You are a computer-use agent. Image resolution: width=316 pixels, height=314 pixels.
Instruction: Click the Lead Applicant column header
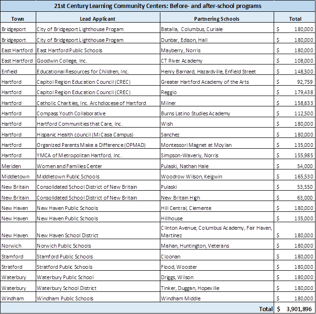[x=97, y=19]
